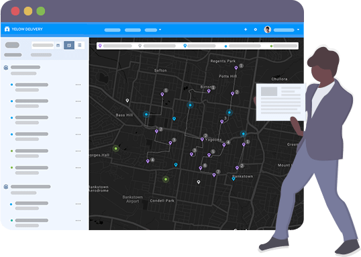Expand the first team group building icon

(x=6, y=68)
